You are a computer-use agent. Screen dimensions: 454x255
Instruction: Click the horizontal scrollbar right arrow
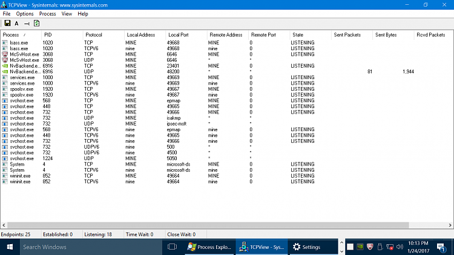click(450, 225)
